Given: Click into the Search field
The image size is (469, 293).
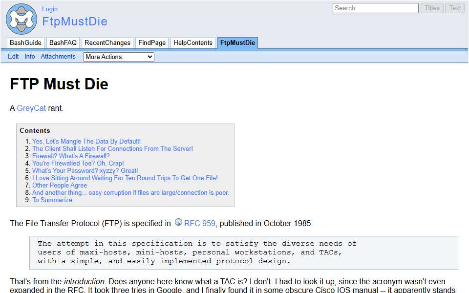Looking at the screenshot, I should pyautogui.click(x=375, y=8).
